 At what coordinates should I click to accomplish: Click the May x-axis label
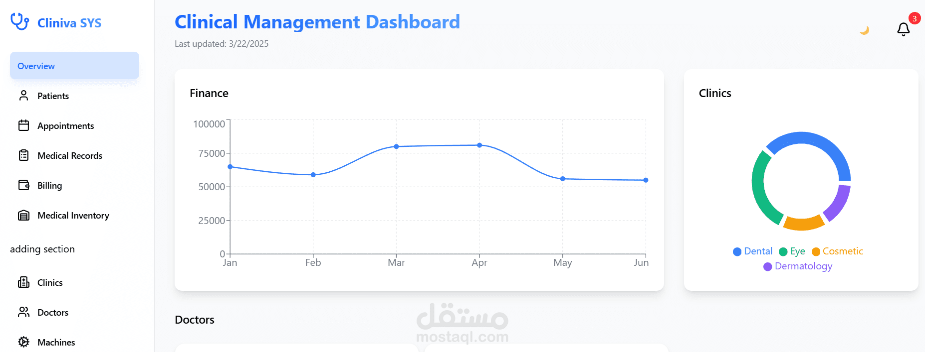coord(562,262)
